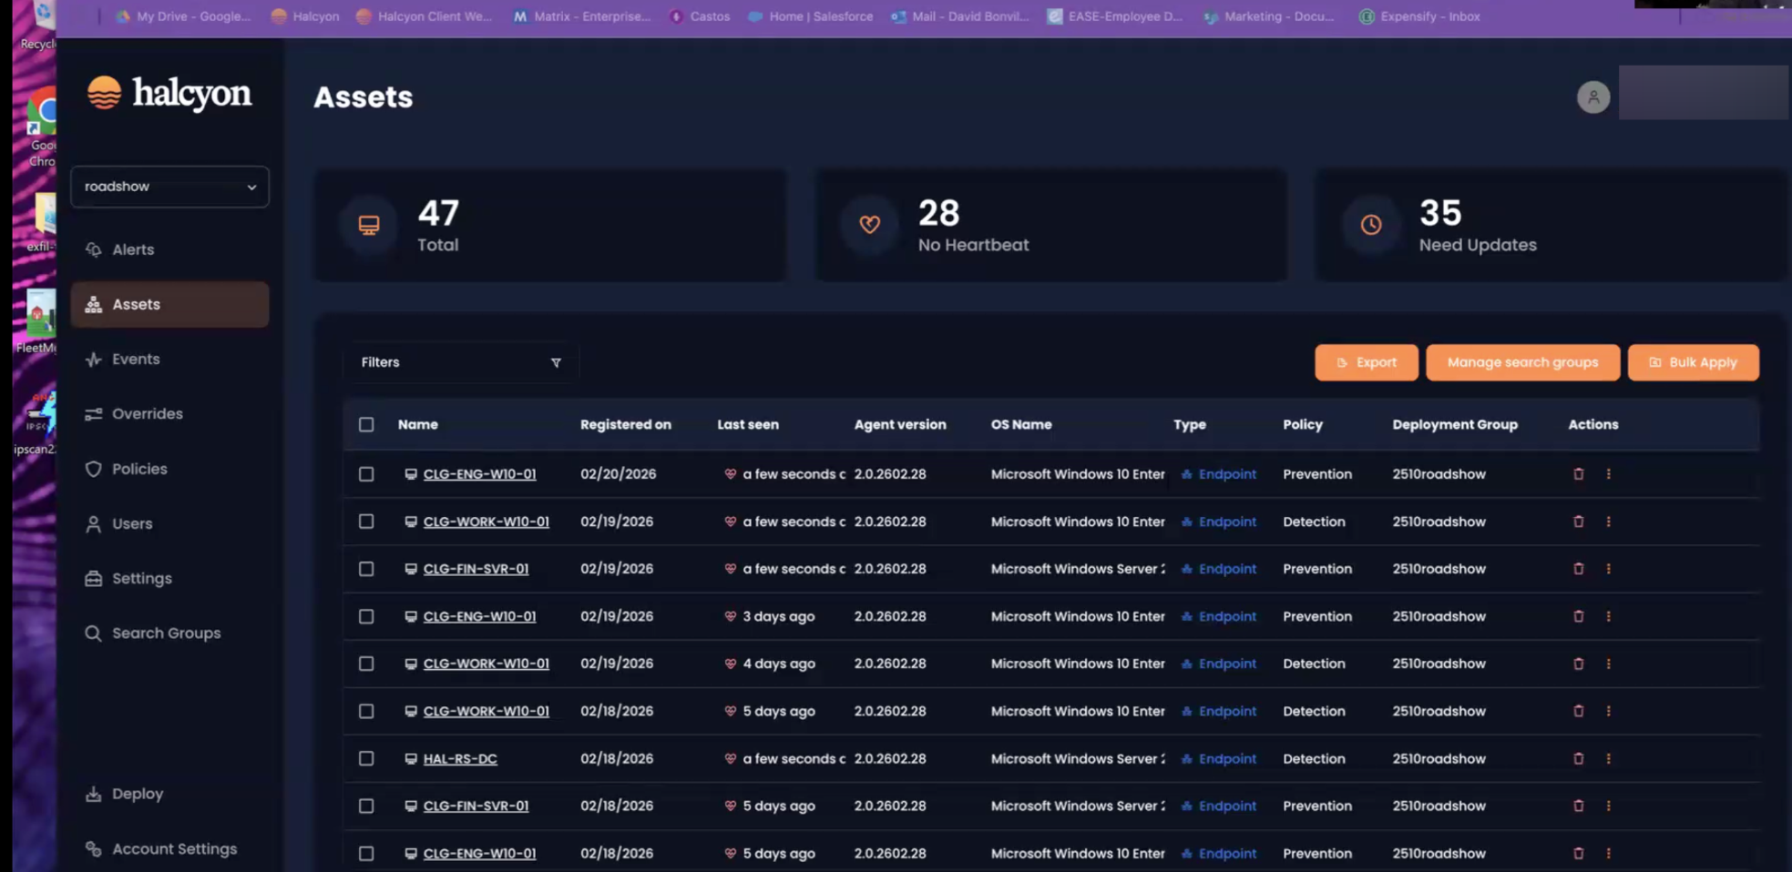Open more actions for CLG-FIN-SVR-01 registered 02/18/2026
The image size is (1792, 872).
pyautogui.click(x=1609, y=806)
